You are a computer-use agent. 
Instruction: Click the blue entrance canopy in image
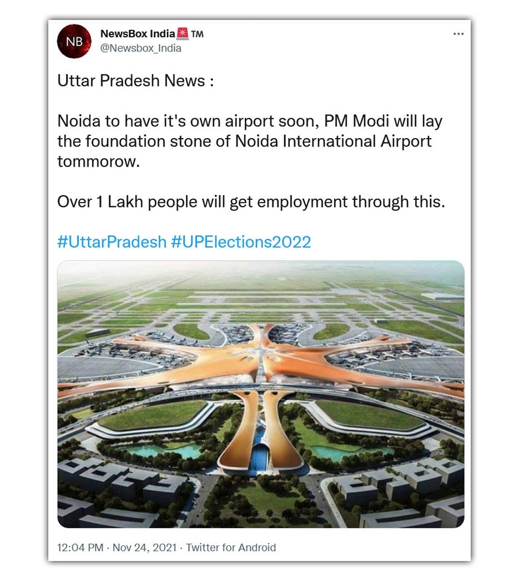click(261, 457)
